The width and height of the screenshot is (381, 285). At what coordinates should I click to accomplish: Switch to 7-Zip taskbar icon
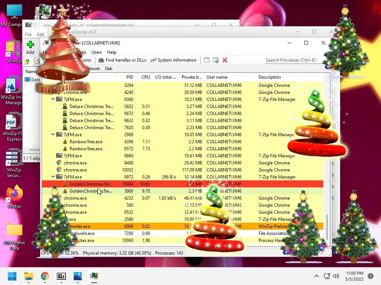click(x=61, y=276)
